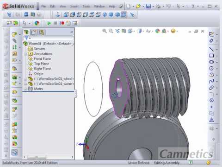Screen dimensions: 222x167
Task: Select the Slot sketch tool
Action: (x=211, y=62)
